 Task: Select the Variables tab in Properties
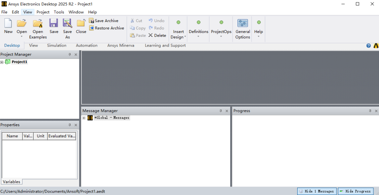(12, 182)
